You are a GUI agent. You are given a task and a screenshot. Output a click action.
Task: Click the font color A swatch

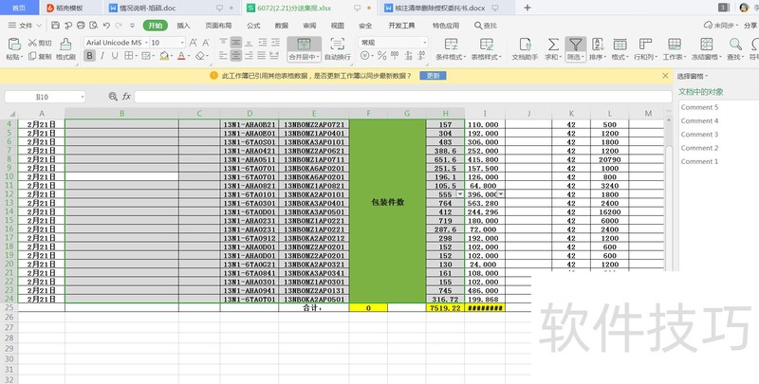point(181,56)
